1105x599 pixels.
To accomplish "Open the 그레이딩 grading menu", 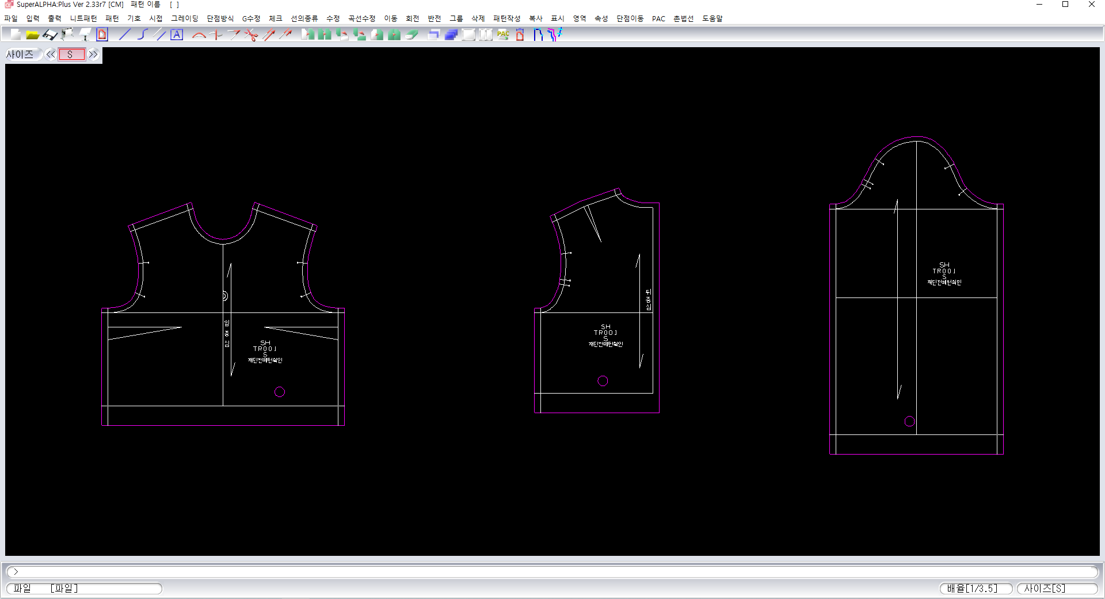I will (x=184, y=18).
